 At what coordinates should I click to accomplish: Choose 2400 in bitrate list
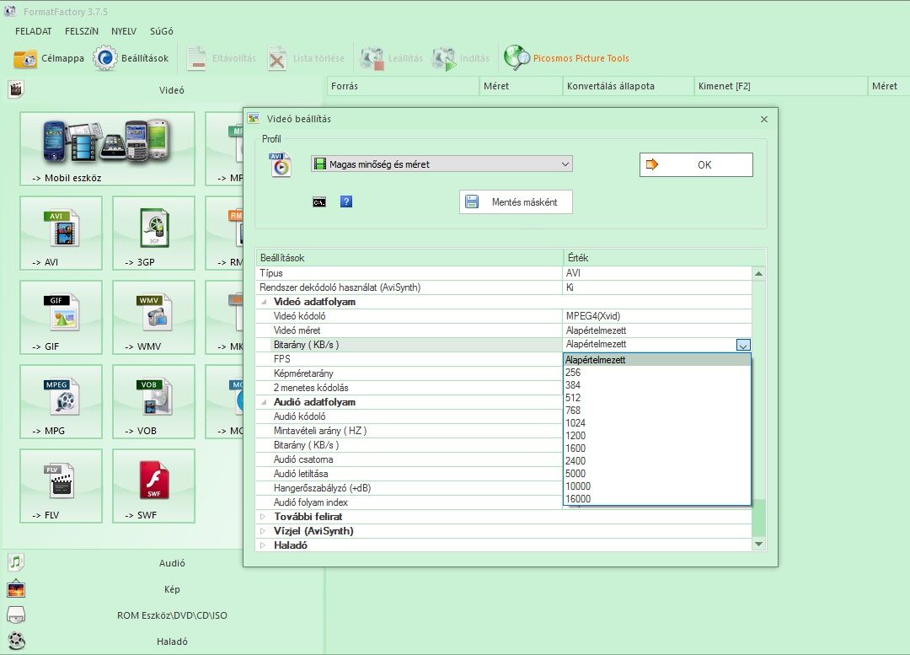(x=657, y=461)
